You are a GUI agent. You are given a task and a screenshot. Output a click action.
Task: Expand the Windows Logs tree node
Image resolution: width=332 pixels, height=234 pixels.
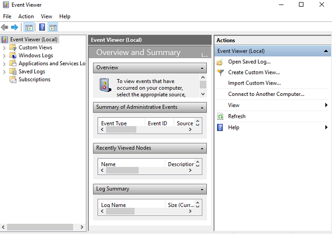pyautogui.click(x=4, y=56)
